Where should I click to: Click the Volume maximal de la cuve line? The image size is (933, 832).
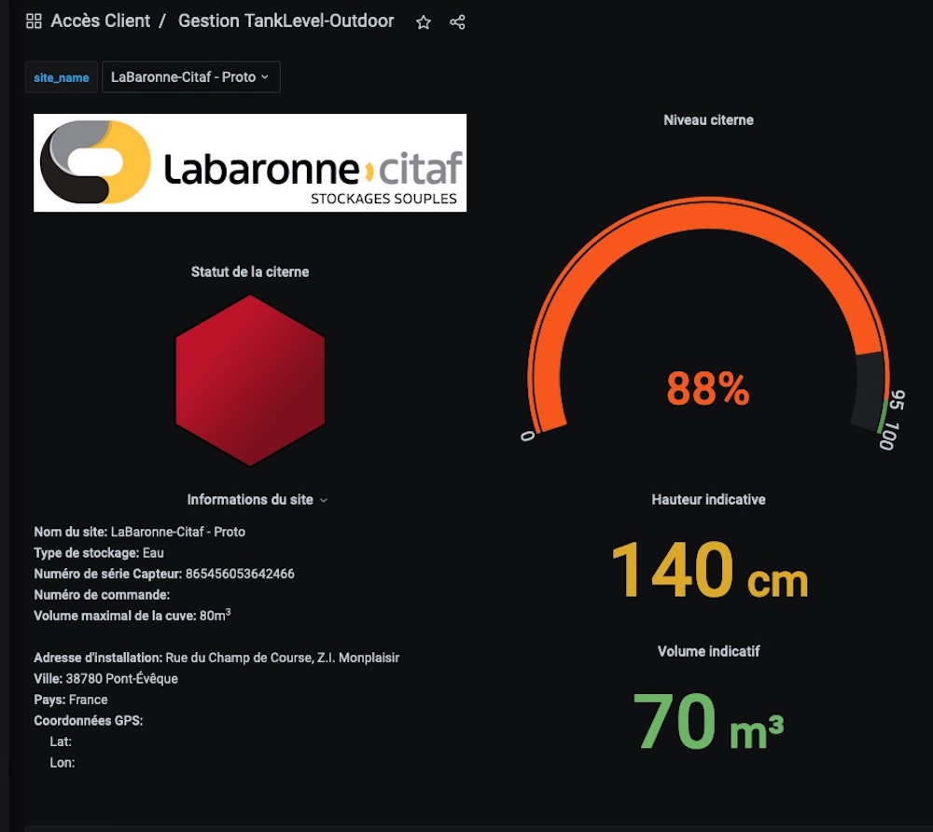coord(132,615)
